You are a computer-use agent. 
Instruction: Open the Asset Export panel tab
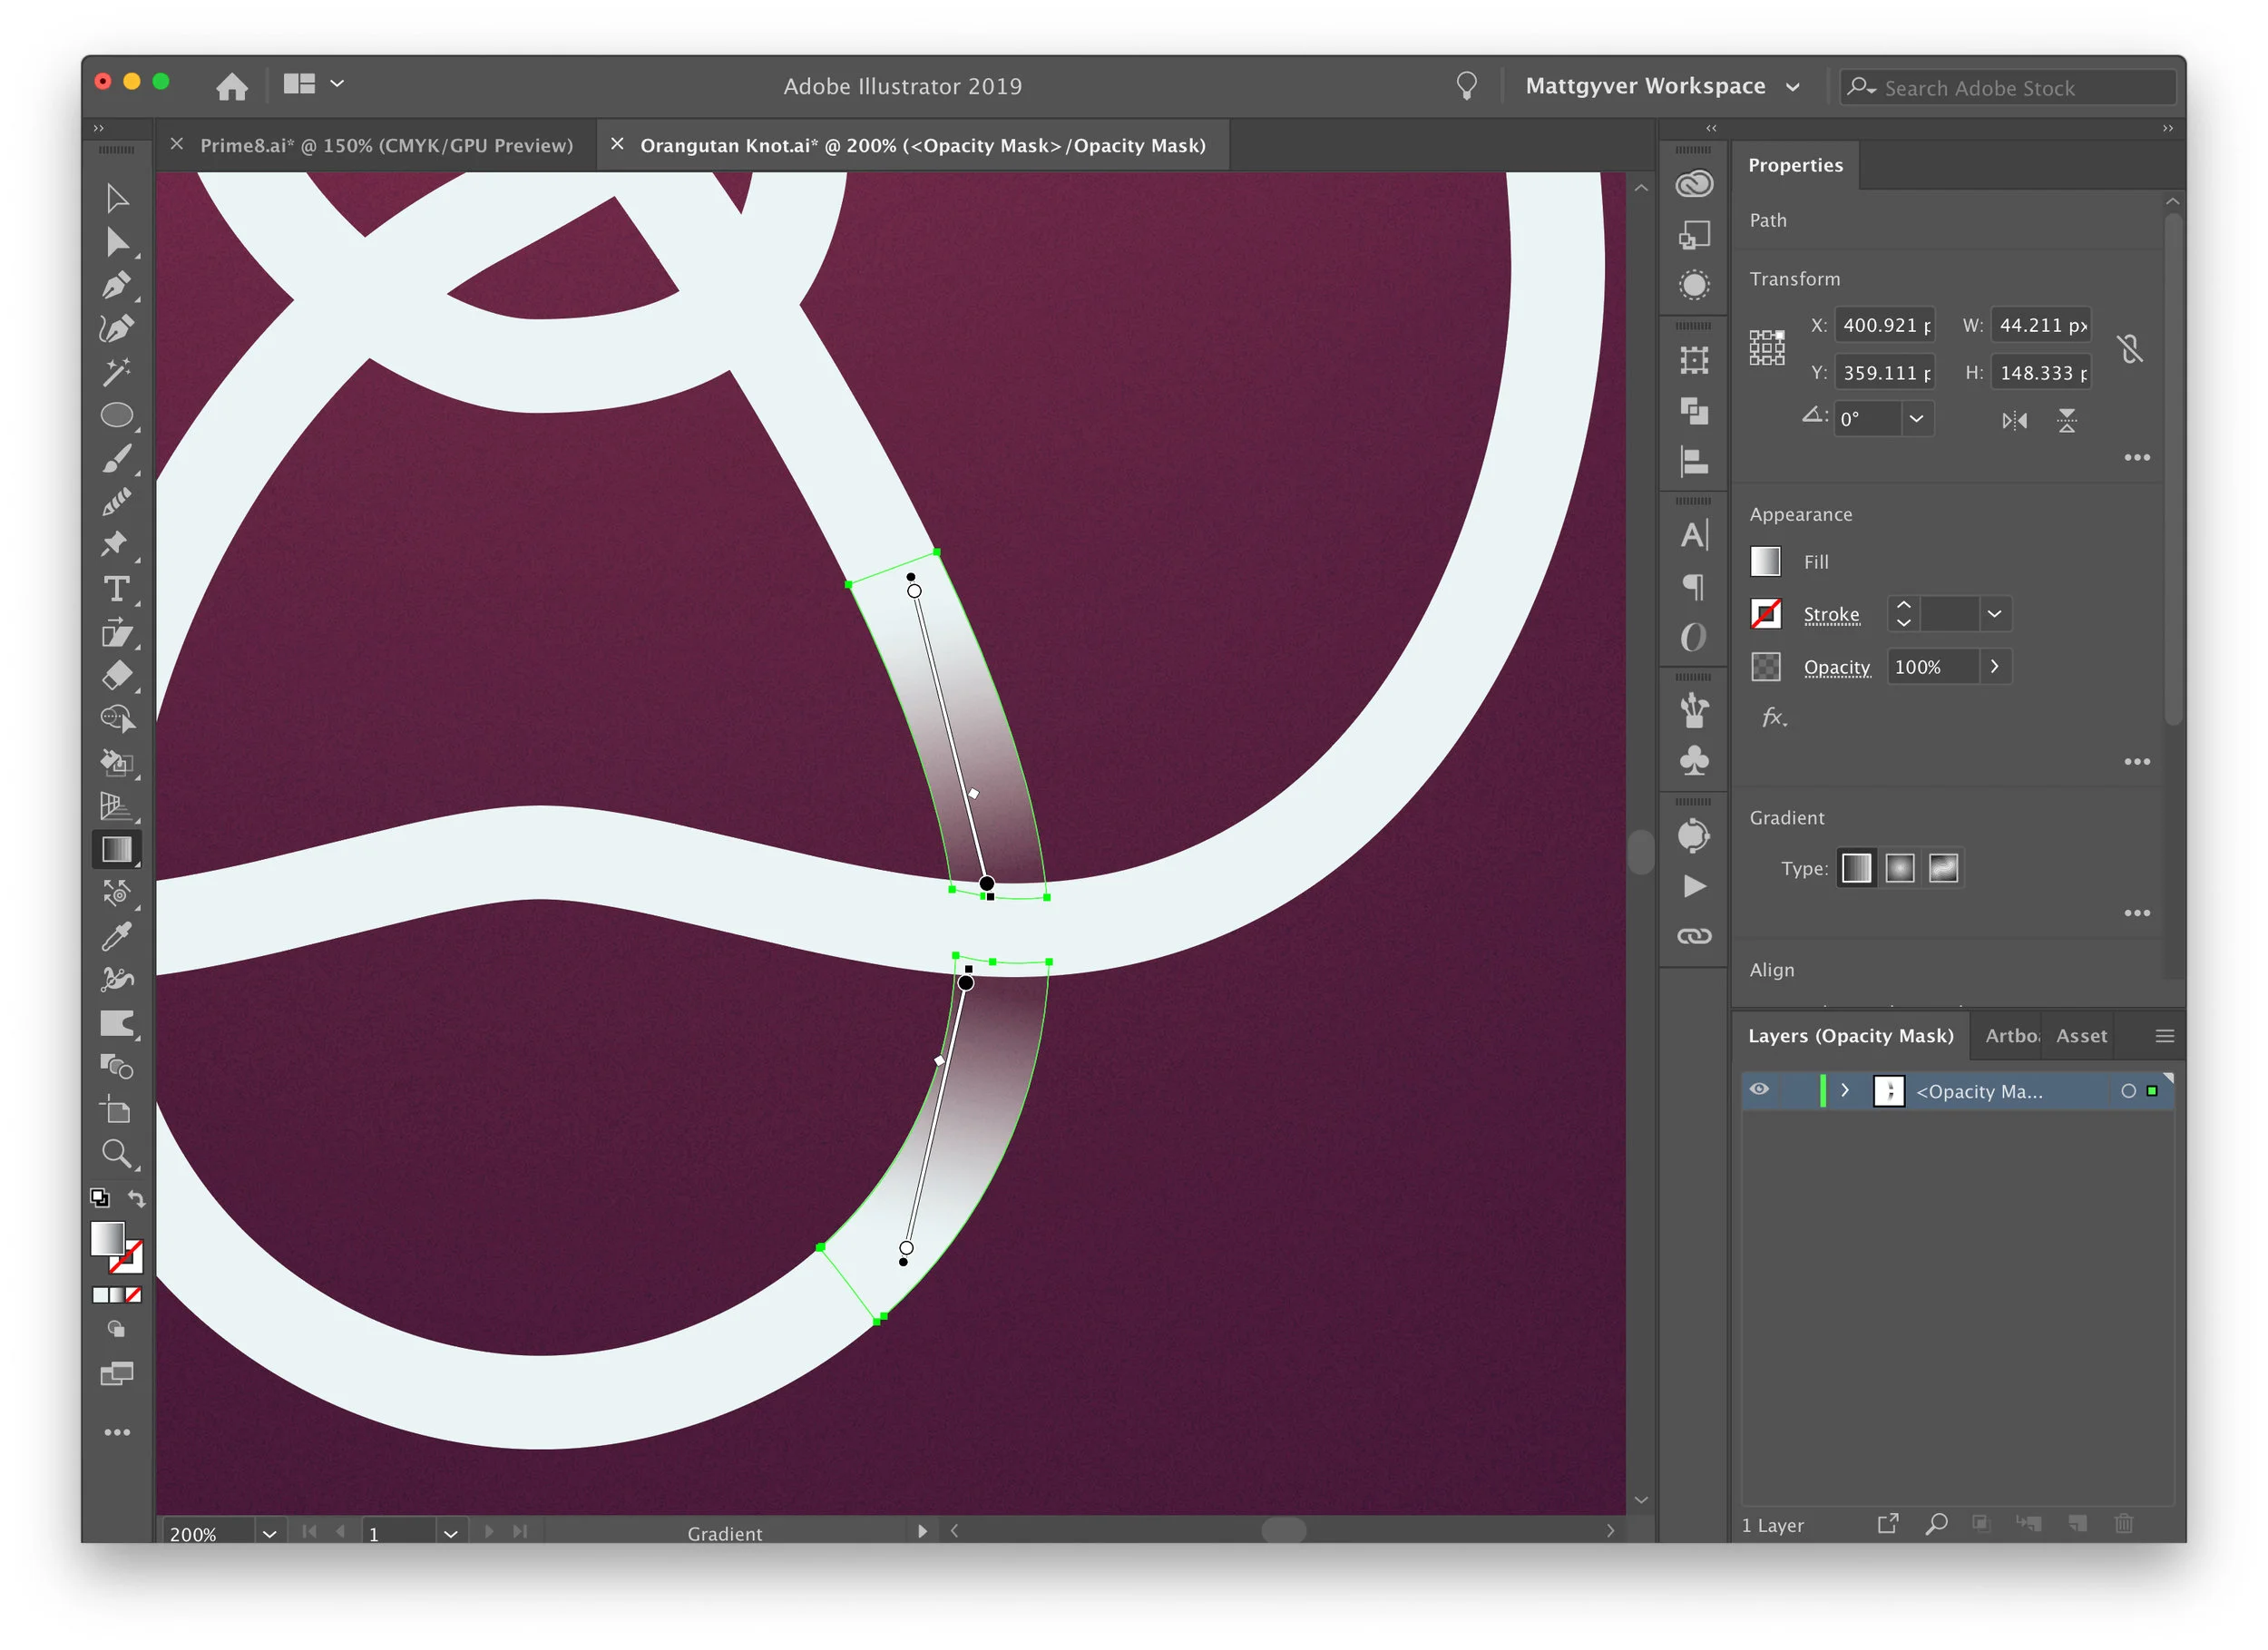(2081, 1036)
